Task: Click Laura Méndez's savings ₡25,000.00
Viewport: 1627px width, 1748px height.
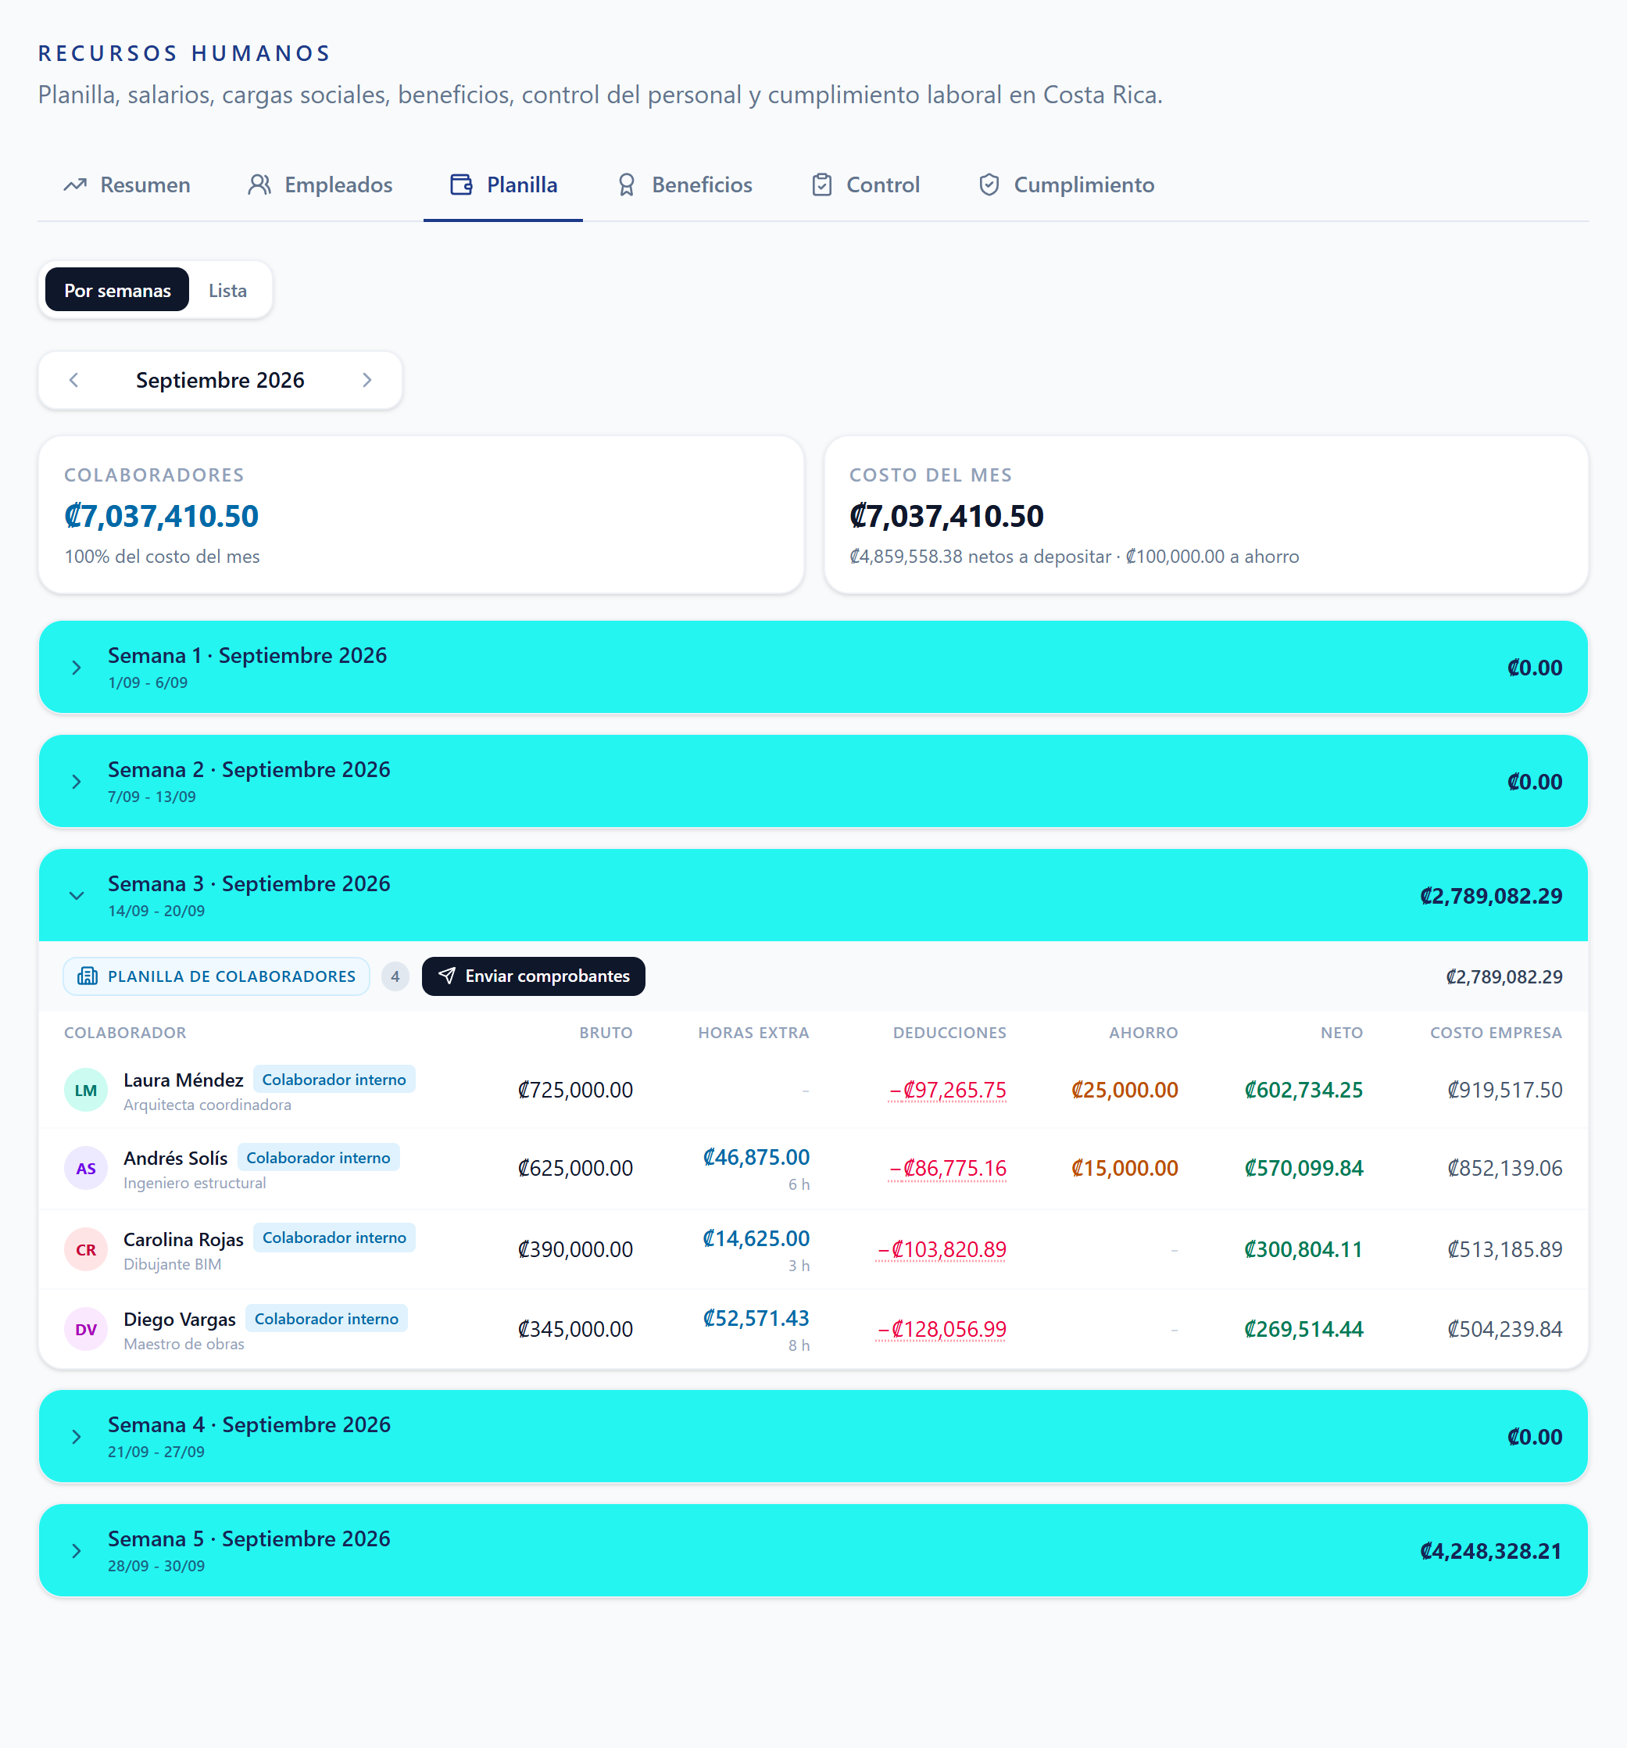Action: click(x=1125, y=1091)
